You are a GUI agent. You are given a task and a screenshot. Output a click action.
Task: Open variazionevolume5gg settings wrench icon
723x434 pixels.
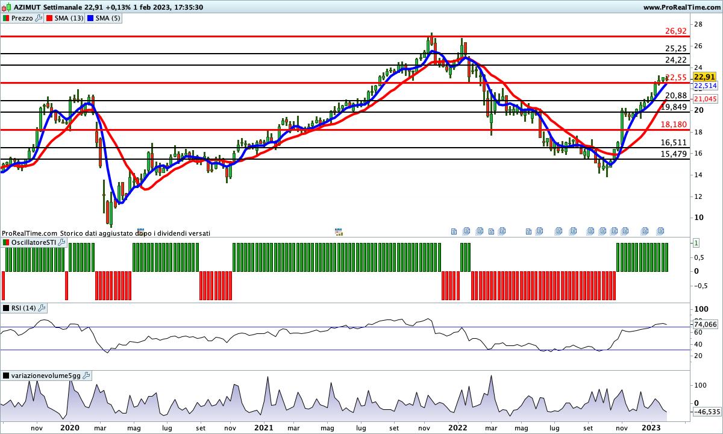pyautogui.click(x=86, y=376)
